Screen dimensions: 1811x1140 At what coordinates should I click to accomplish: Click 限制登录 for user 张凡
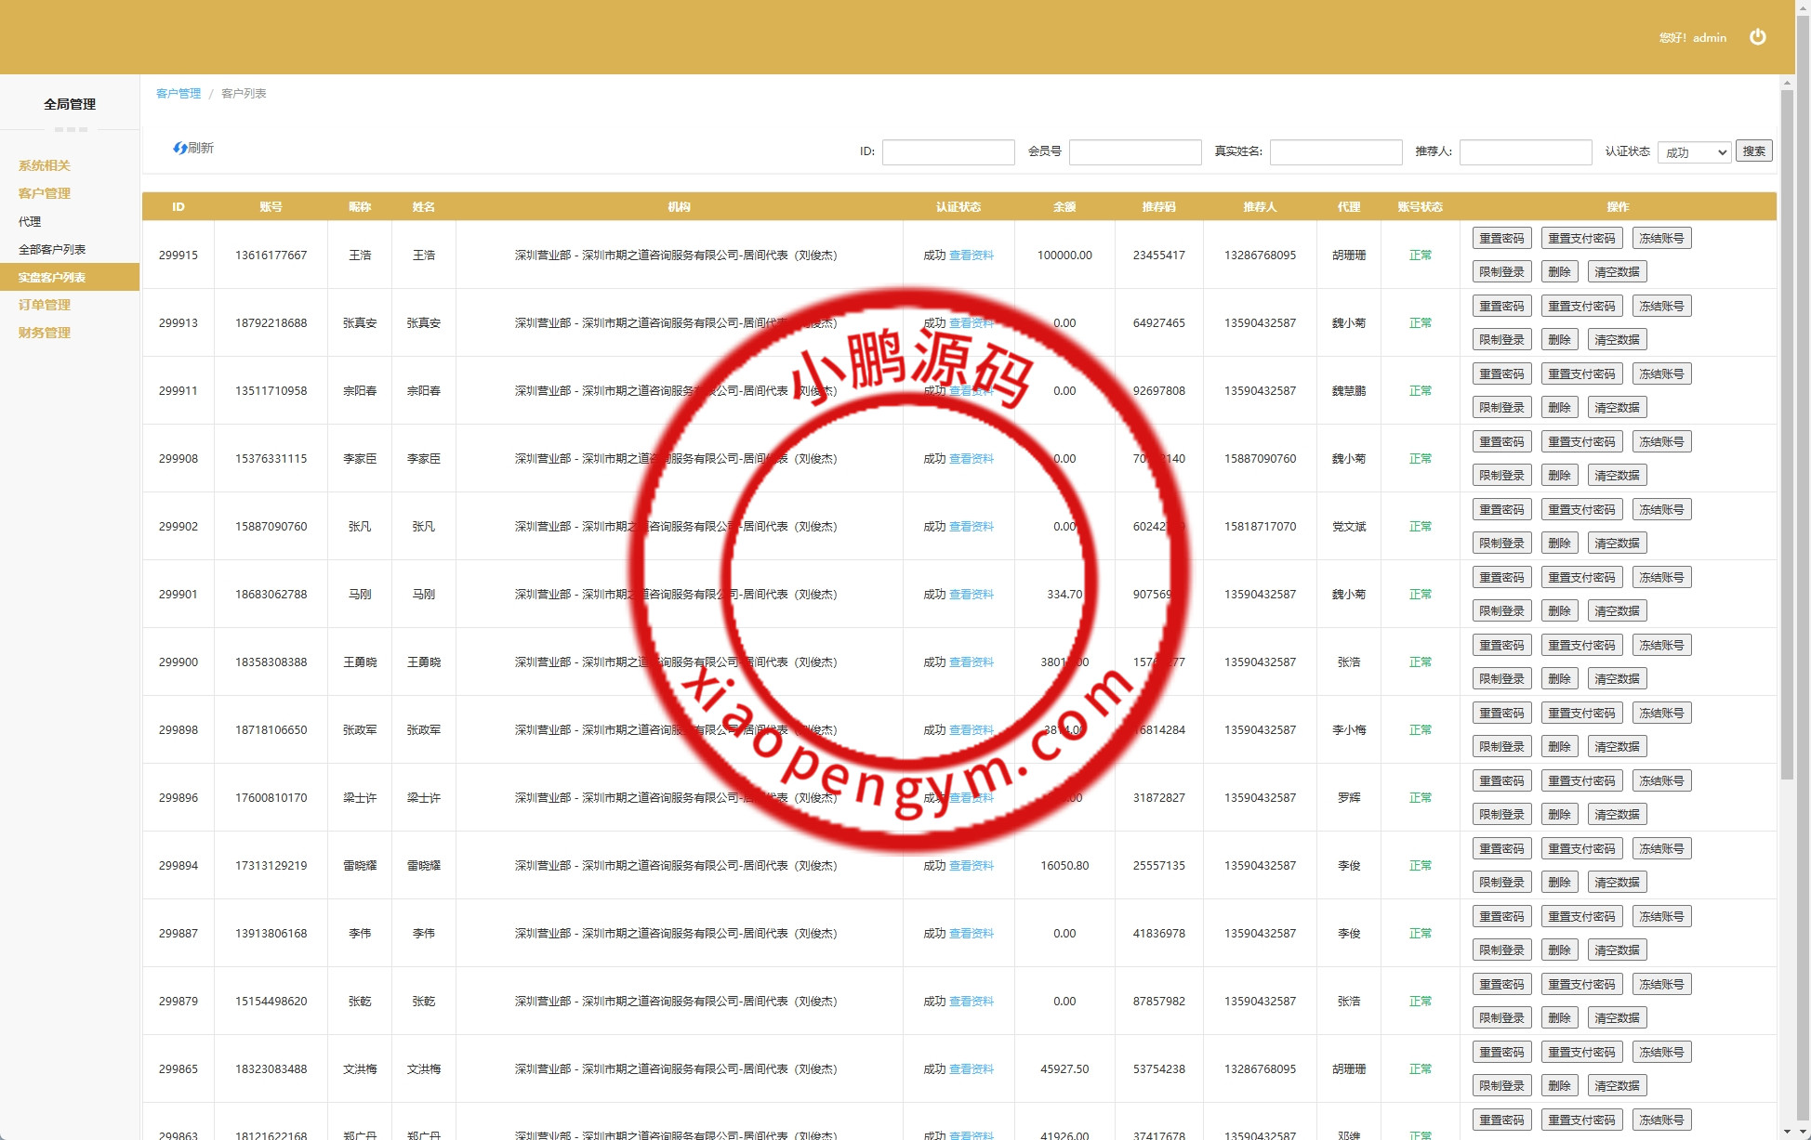click(1501, 544)
